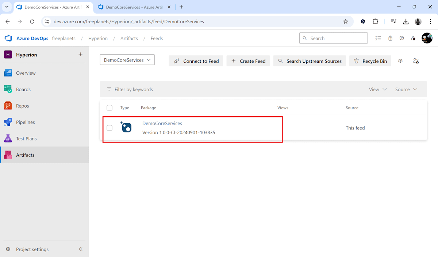Open the DemoCoreServices package link
Screen dimensions: 438x257
click(x=162, y=123)
